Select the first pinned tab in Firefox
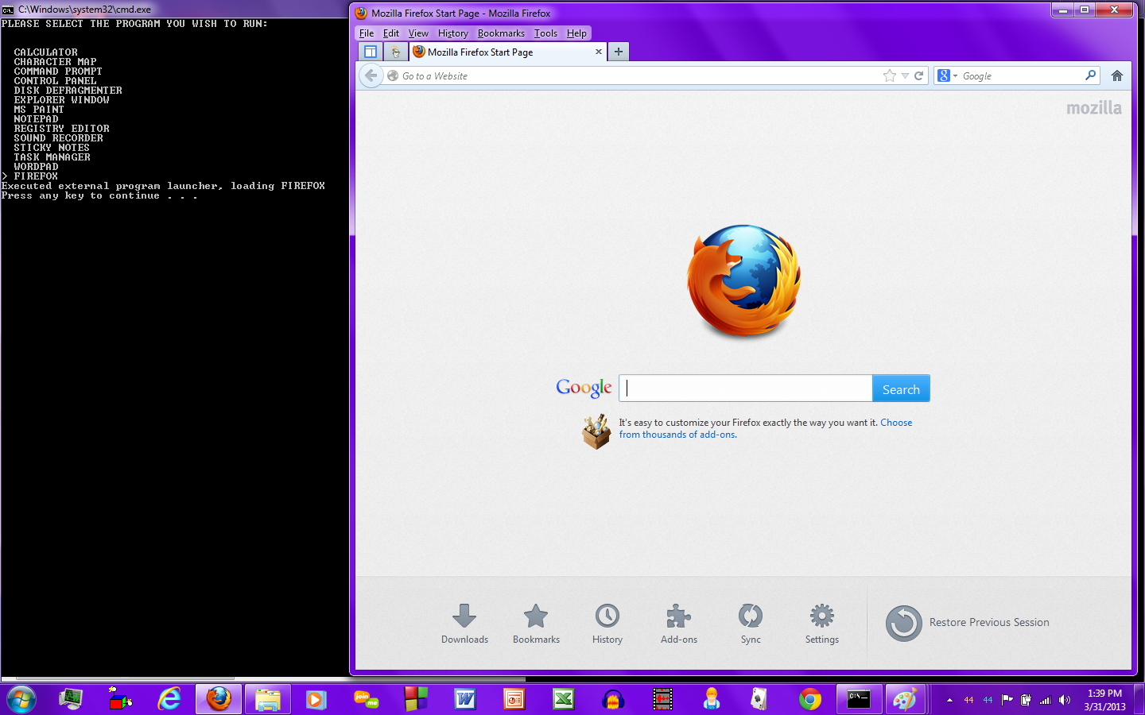The height and width of the screenshot is (715, 1145). pyautogui.click(x=371, y=52)
